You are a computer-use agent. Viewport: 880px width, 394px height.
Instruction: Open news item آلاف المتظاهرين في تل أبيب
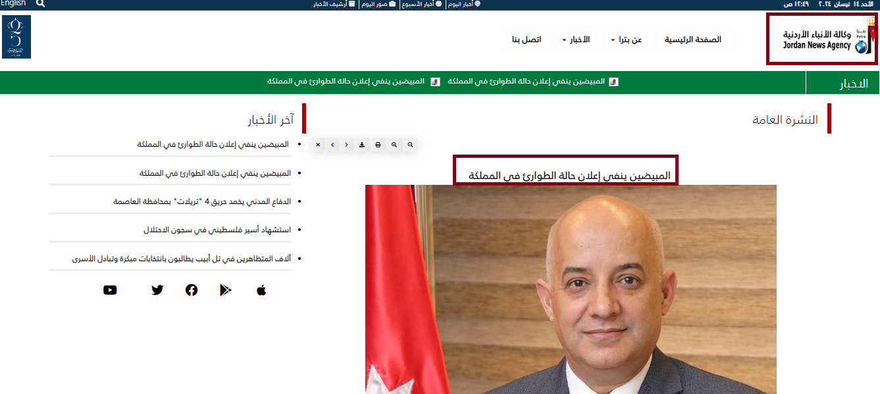[x=180, y=259]
